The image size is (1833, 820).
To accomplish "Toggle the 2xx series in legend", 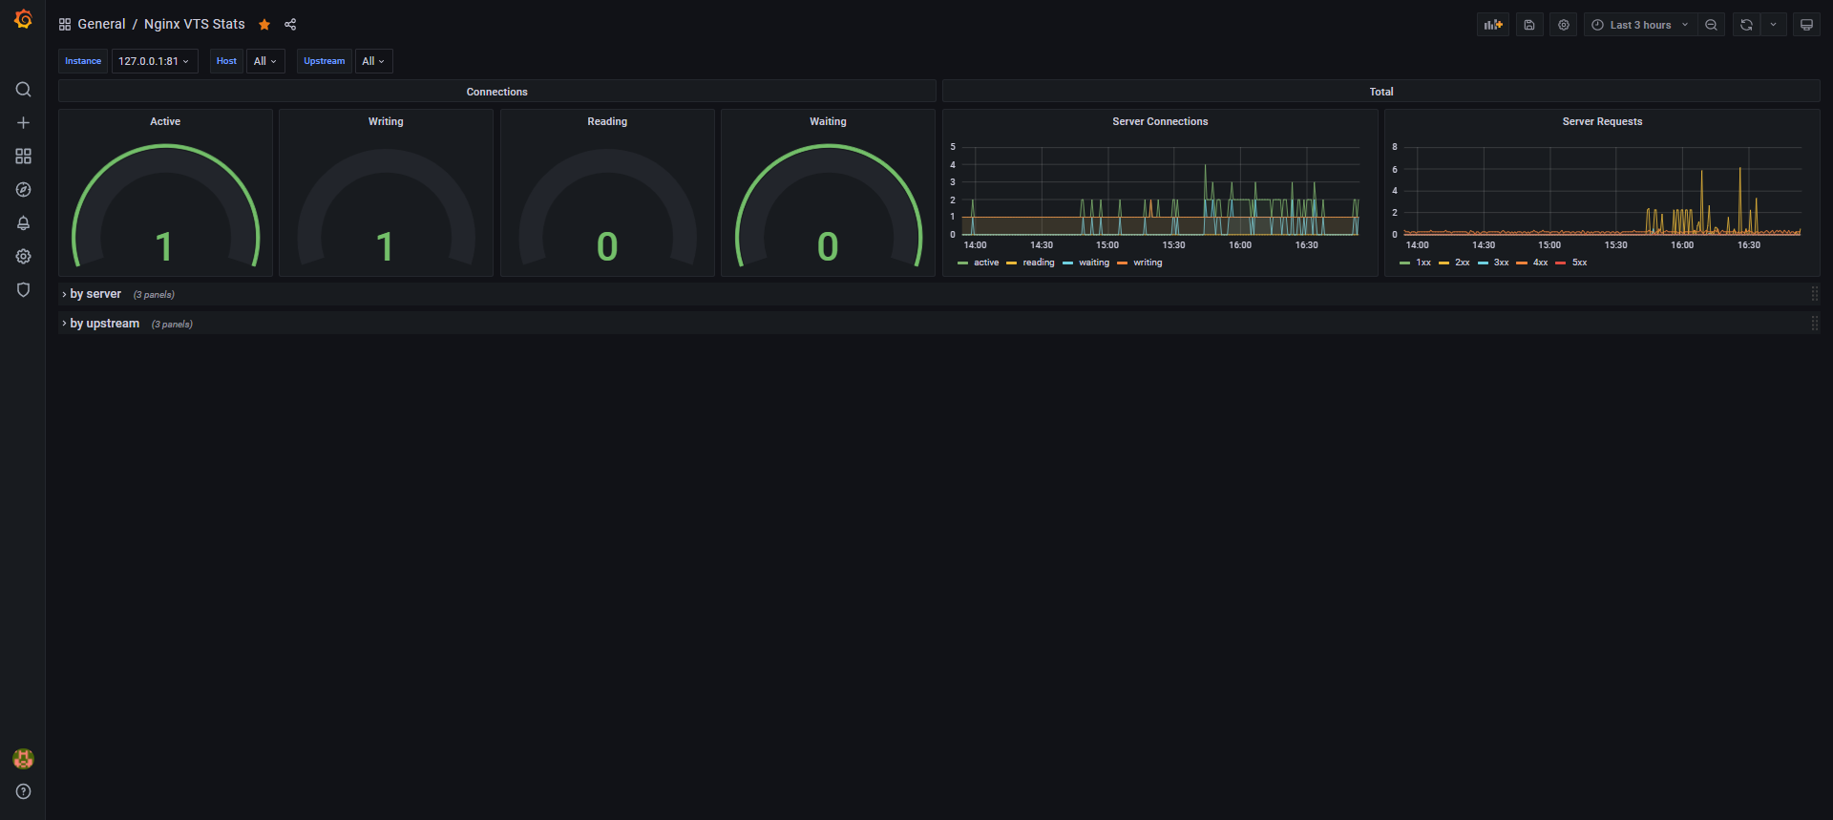I will [1463, 263].
